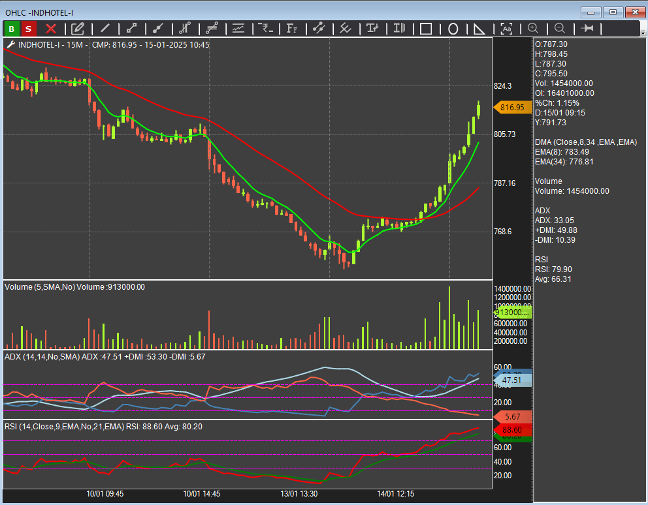Click the DMA (Close,8,34,EMA,EMA) text
Image resolution: width=648 pixels, height=505 pixels.
(586, 142)
